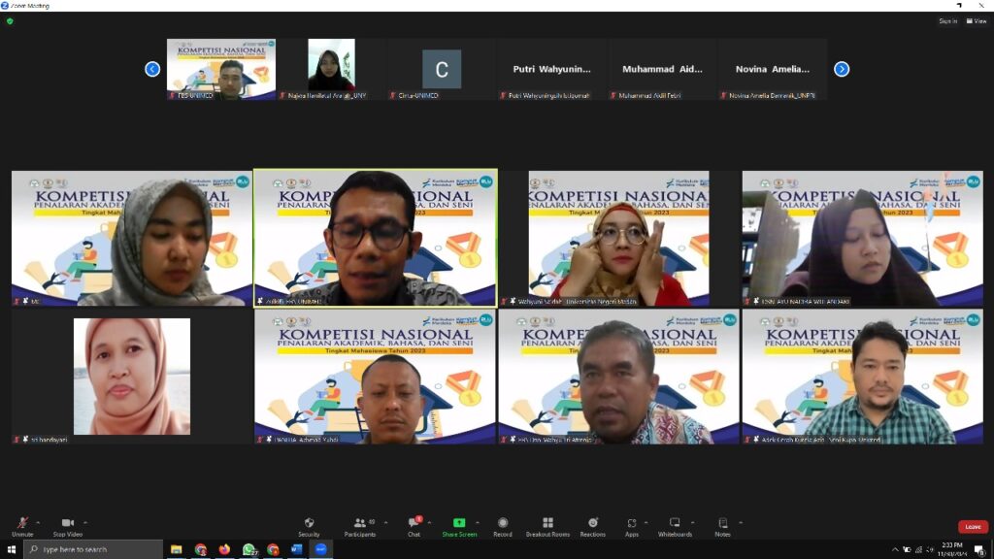Viewport: 994px width, 559px height.
Task: Open share options arrow beside Share Screen
Action: [x=478, y=523]
